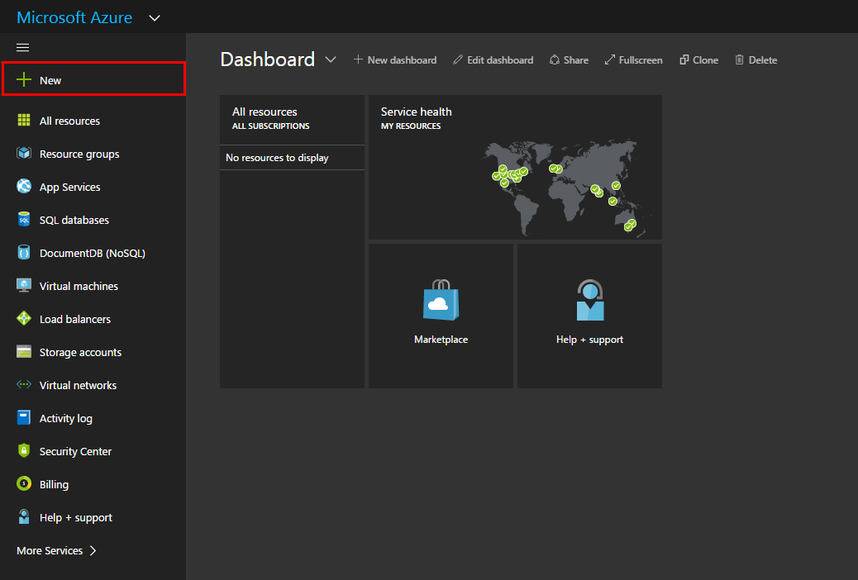Expand More Services chevron arrow
This screenshot has height=580, width=858.
coord(93,550)
